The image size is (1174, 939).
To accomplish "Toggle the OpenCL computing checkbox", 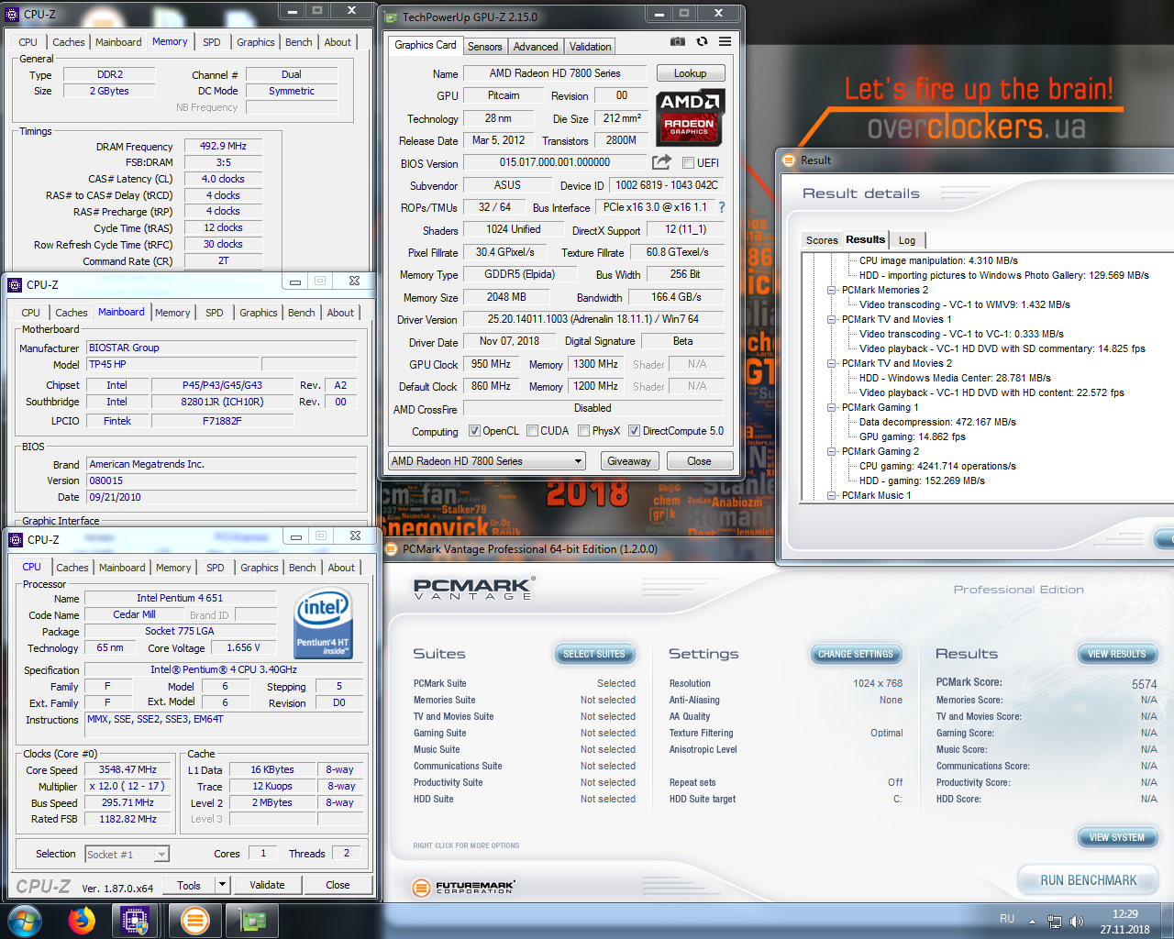I will pyautogui.click(x=474, y=431).
